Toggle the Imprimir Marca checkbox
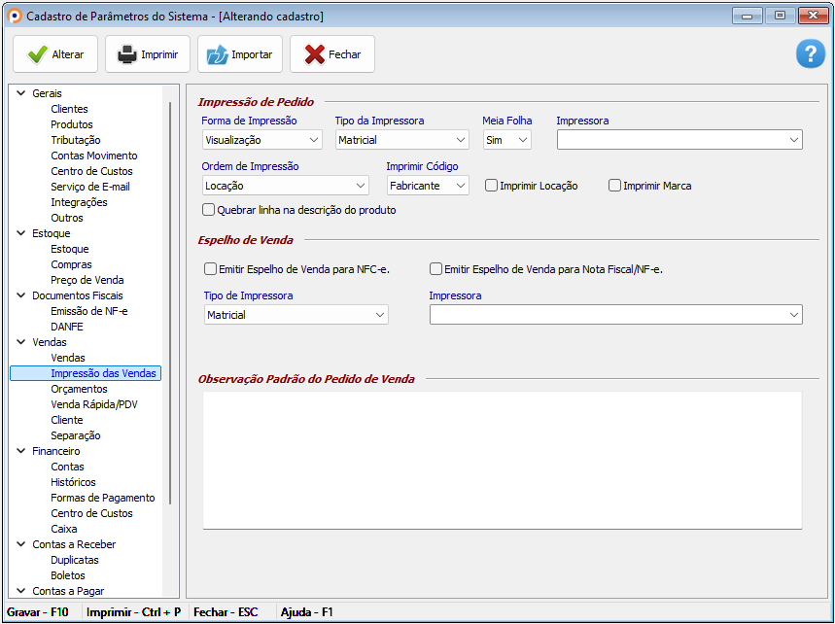 tap(614, 186)
